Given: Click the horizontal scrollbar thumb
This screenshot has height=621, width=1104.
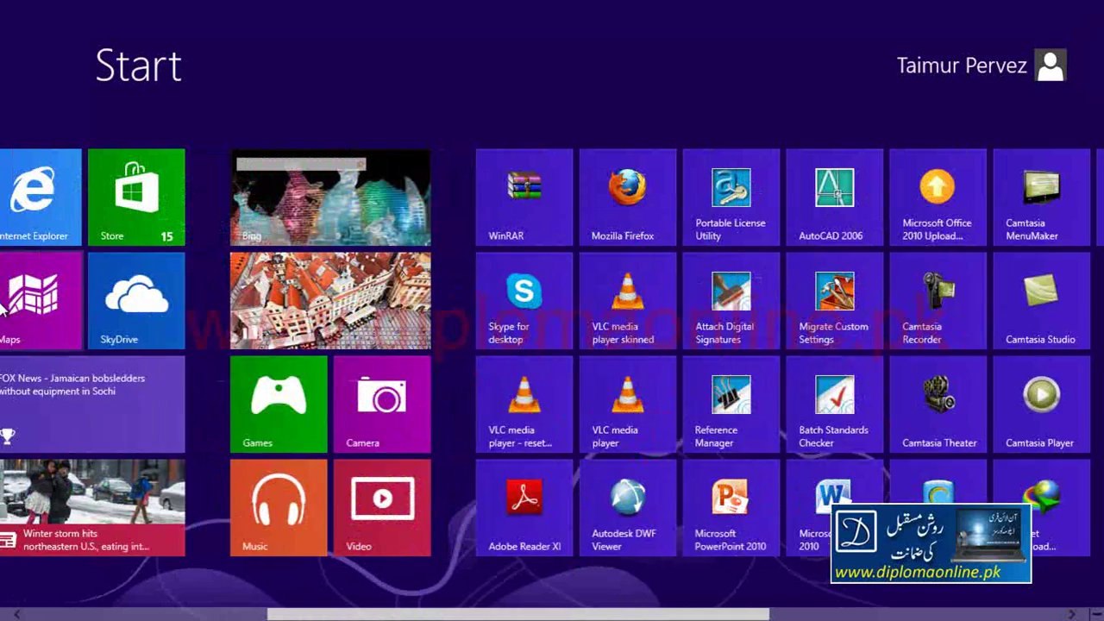Looking at the screenshot, I should pyautogui.click(x=517, y=614).
